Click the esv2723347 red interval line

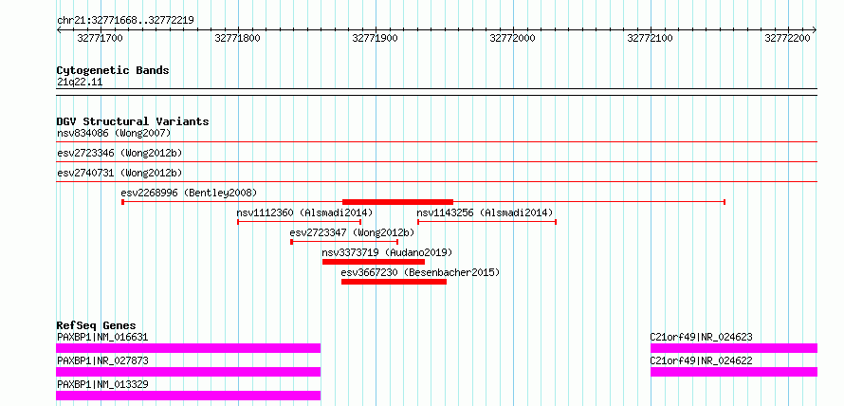pyautogui.click(x=344, y=242)
